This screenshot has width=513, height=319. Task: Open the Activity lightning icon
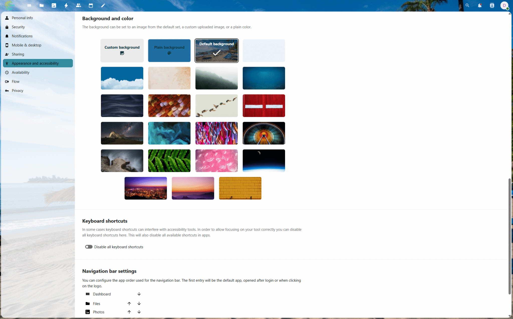pos(66,5)
